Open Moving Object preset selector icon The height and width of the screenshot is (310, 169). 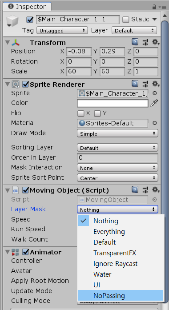coord(145,190)
